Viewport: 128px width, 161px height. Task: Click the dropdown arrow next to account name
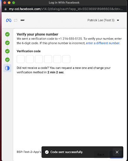tap(118, 20)
